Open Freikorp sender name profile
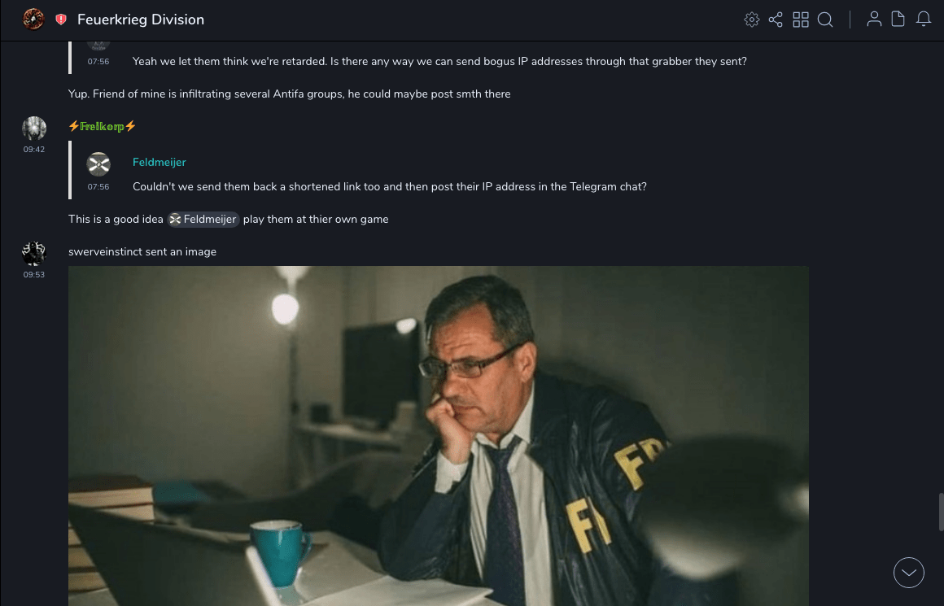 coord(103,126)
